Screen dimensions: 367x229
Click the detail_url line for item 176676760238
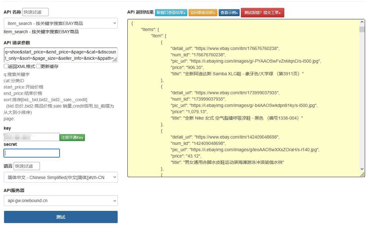(225, 48)
